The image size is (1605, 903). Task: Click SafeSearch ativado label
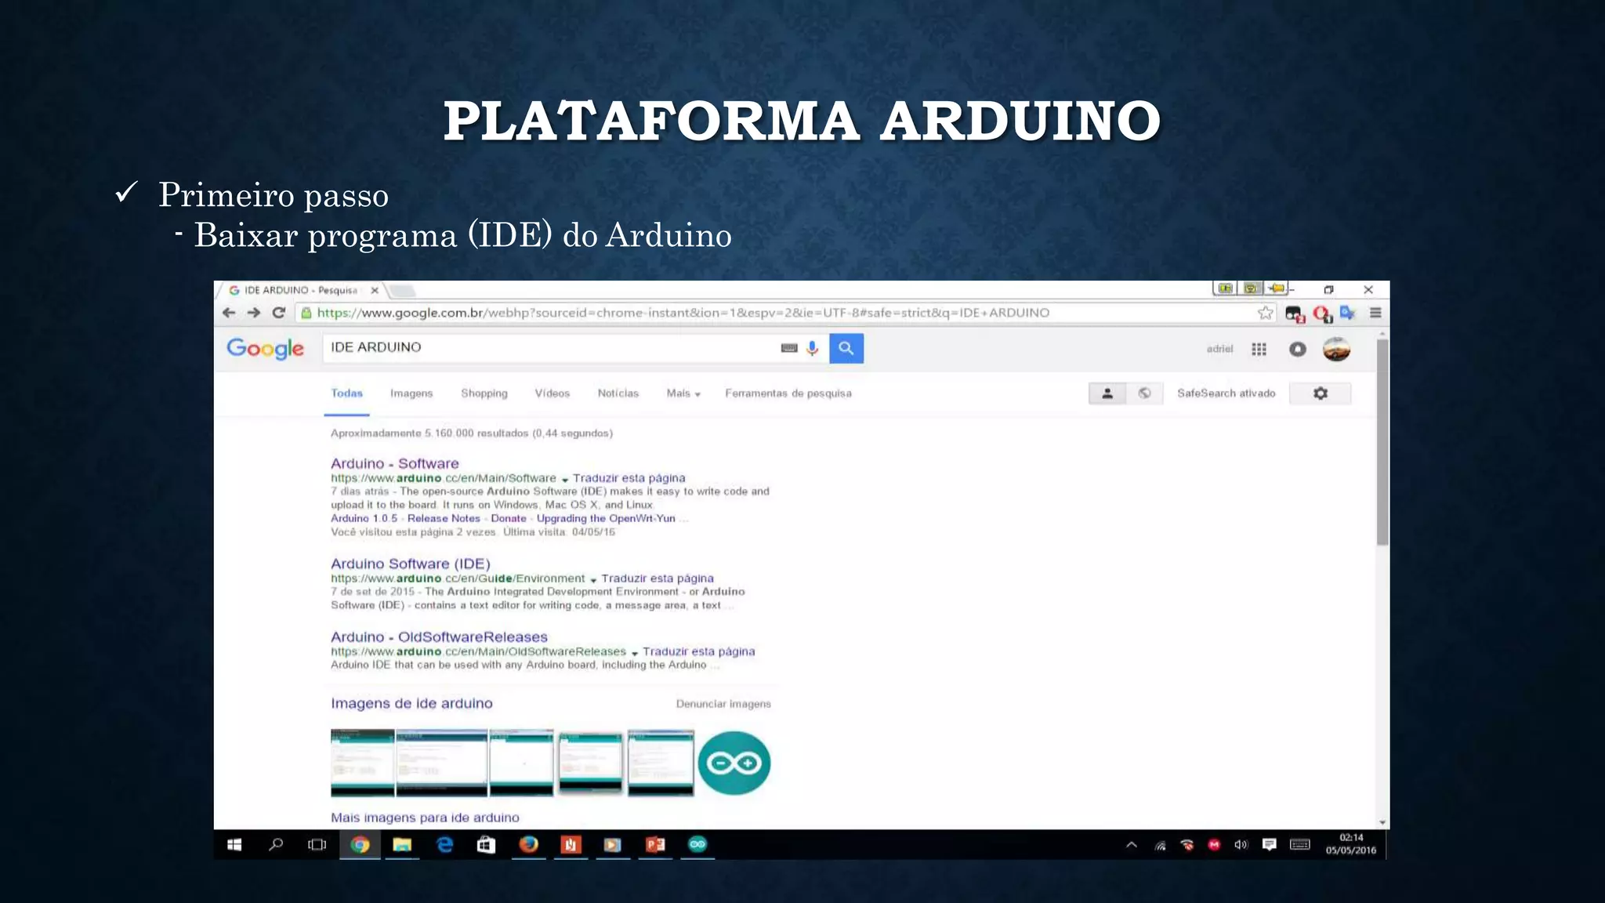(x=1226, y=393)
